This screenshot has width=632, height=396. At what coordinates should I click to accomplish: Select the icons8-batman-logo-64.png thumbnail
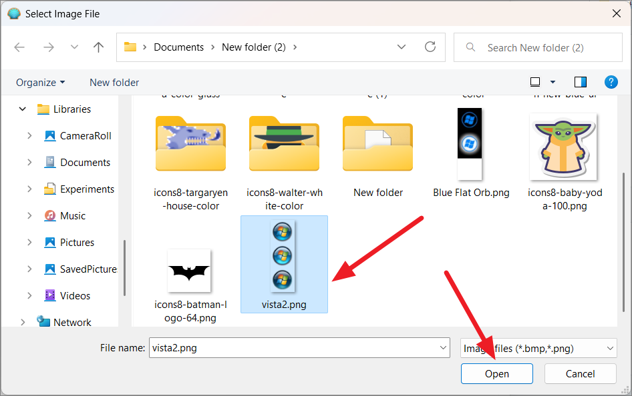pyautogui.click(x=190, y=271)
